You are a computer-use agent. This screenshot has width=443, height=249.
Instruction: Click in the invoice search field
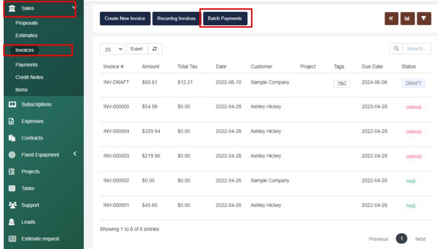[417, 49]
